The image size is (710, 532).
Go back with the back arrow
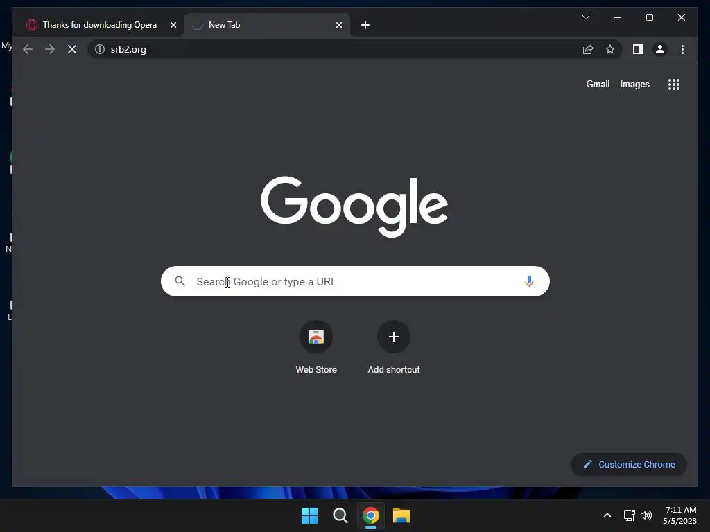[28, 49]
